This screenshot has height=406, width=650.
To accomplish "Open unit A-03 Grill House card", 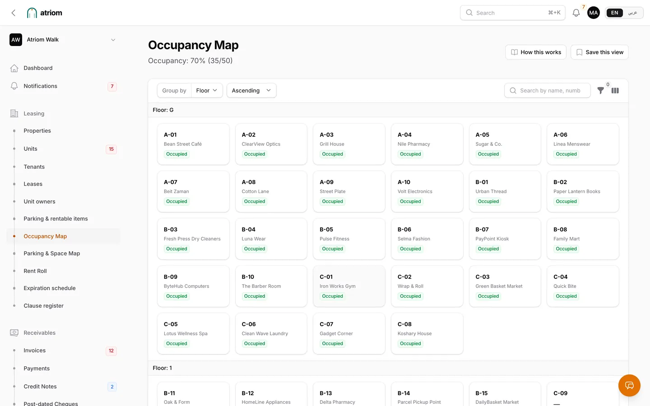I will (x=349, y=144).
